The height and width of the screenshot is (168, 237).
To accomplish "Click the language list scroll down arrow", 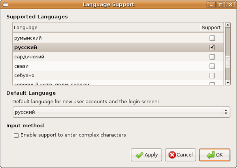I will click(x=228, y=82).
